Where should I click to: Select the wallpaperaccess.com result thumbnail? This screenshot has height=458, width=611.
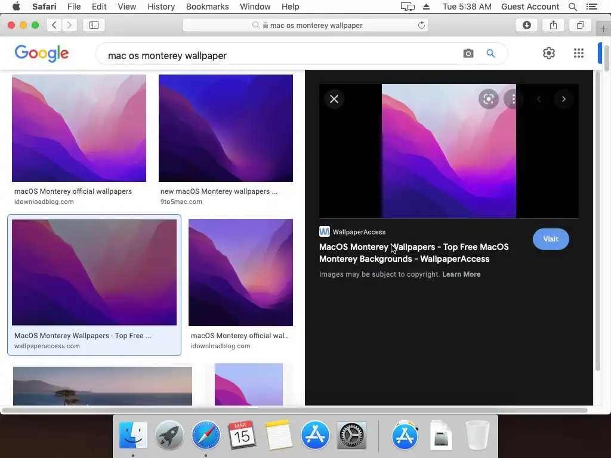pos(94,272)
